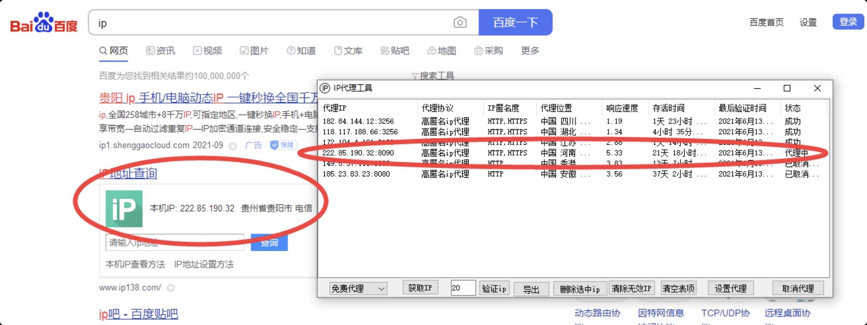Sort by the 代理协议 column header
867x325 pixels.
click(x=451, y=108)
